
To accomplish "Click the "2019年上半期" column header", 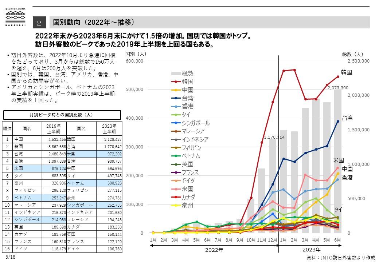I will [54, 129].
